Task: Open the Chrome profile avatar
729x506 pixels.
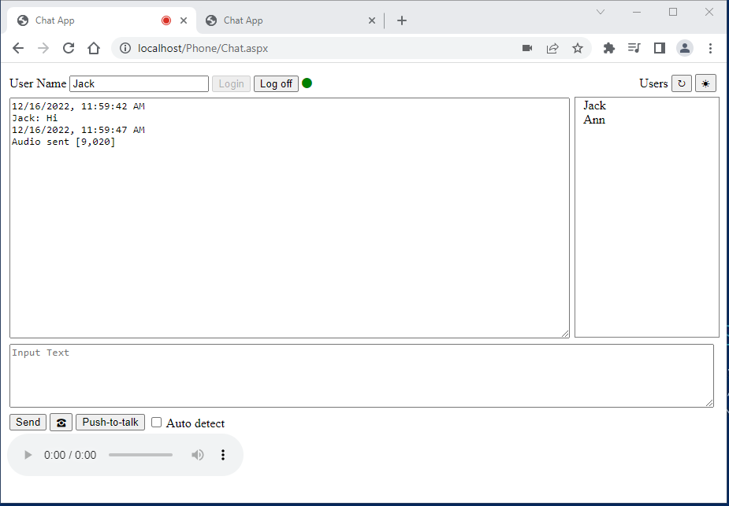Action: [x=685, y=48]
